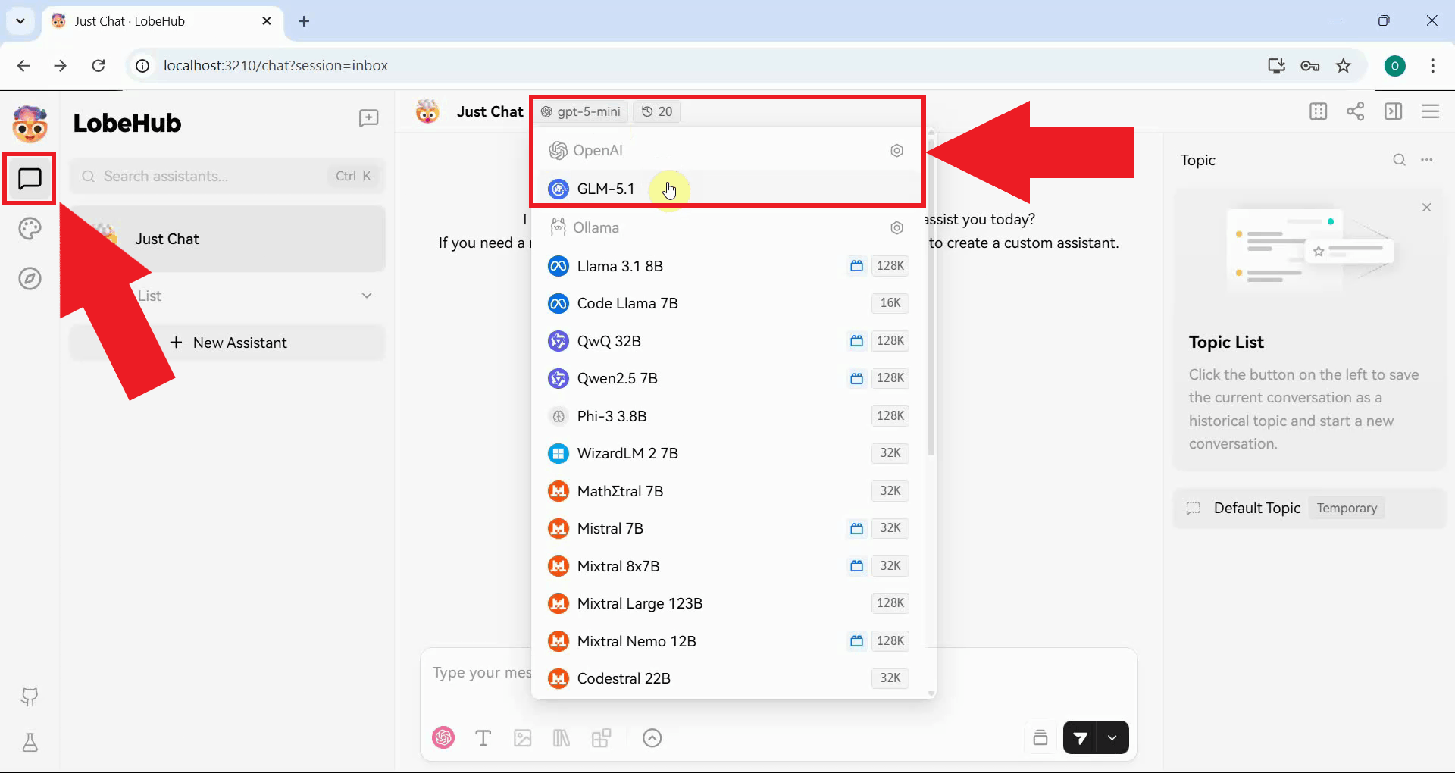Viewport: 1455px width, 773px height.
Task: Click the image upload icon in chat input
Action: click(x=523, y=737)
